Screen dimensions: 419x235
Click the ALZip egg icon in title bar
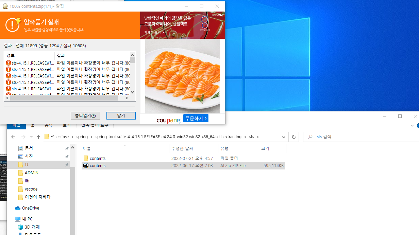[x=5, y=6]
